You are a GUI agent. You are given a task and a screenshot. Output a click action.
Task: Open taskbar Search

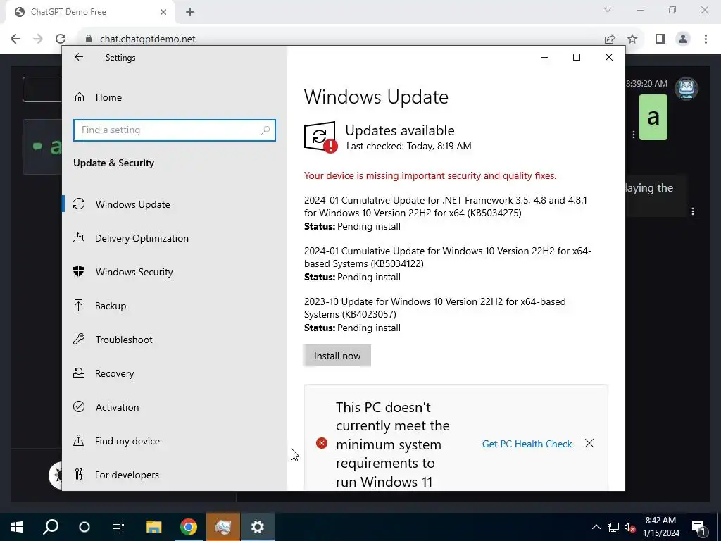pyautogui.click(x=51, y=527)
